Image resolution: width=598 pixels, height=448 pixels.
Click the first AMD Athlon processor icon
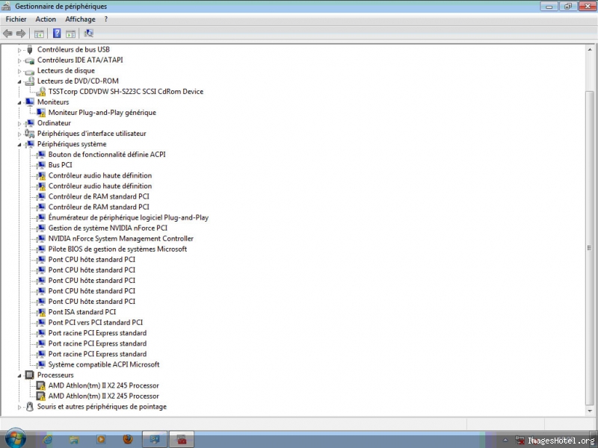coord(41,385)
